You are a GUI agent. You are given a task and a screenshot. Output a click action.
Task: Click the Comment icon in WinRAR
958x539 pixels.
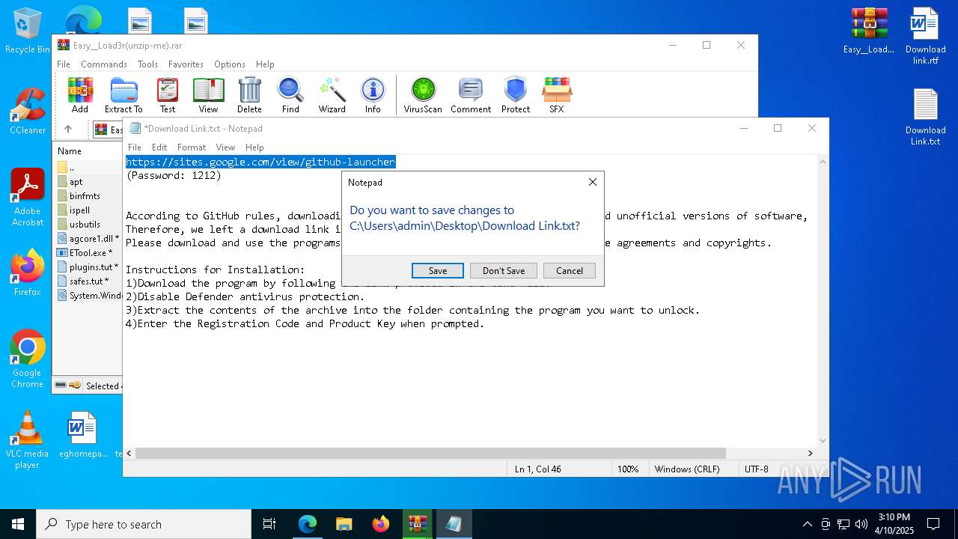click(471, 95)
